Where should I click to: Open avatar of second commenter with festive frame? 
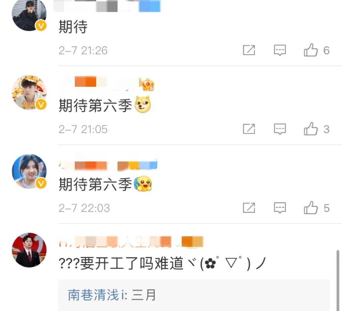(x=29, y=92)
